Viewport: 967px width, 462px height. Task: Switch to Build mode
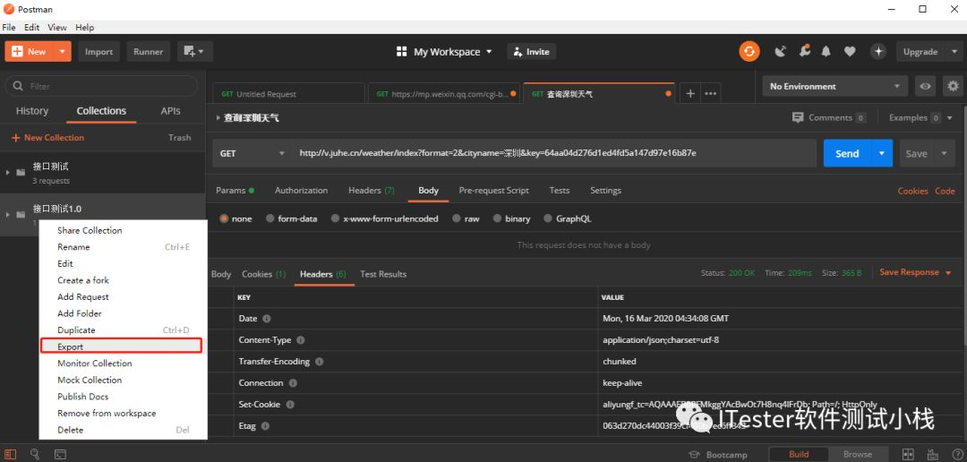(799, 454)
